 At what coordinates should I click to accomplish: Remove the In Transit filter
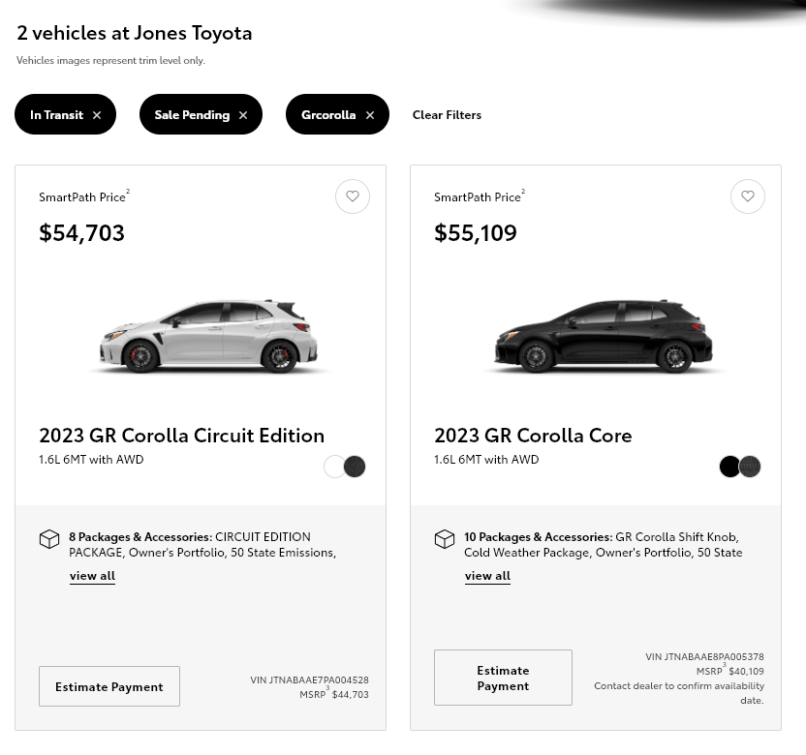pos(96,114)
